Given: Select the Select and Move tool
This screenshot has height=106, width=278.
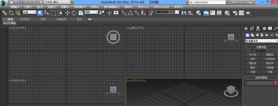Looking at the screenshot, I should tap(67, 13).
